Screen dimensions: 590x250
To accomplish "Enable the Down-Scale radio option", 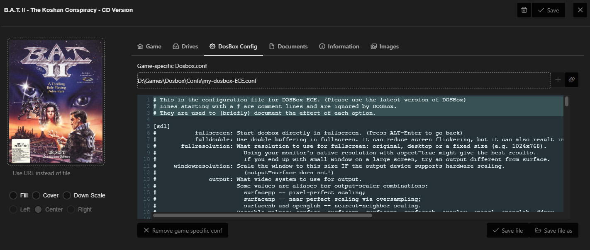I will click(x=68, y=195).
